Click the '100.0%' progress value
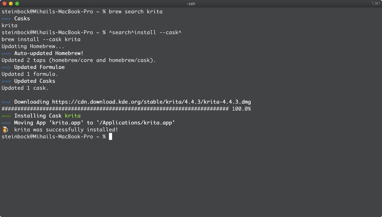This screenshot has width=382, height=217. click(x=241, y=109)
